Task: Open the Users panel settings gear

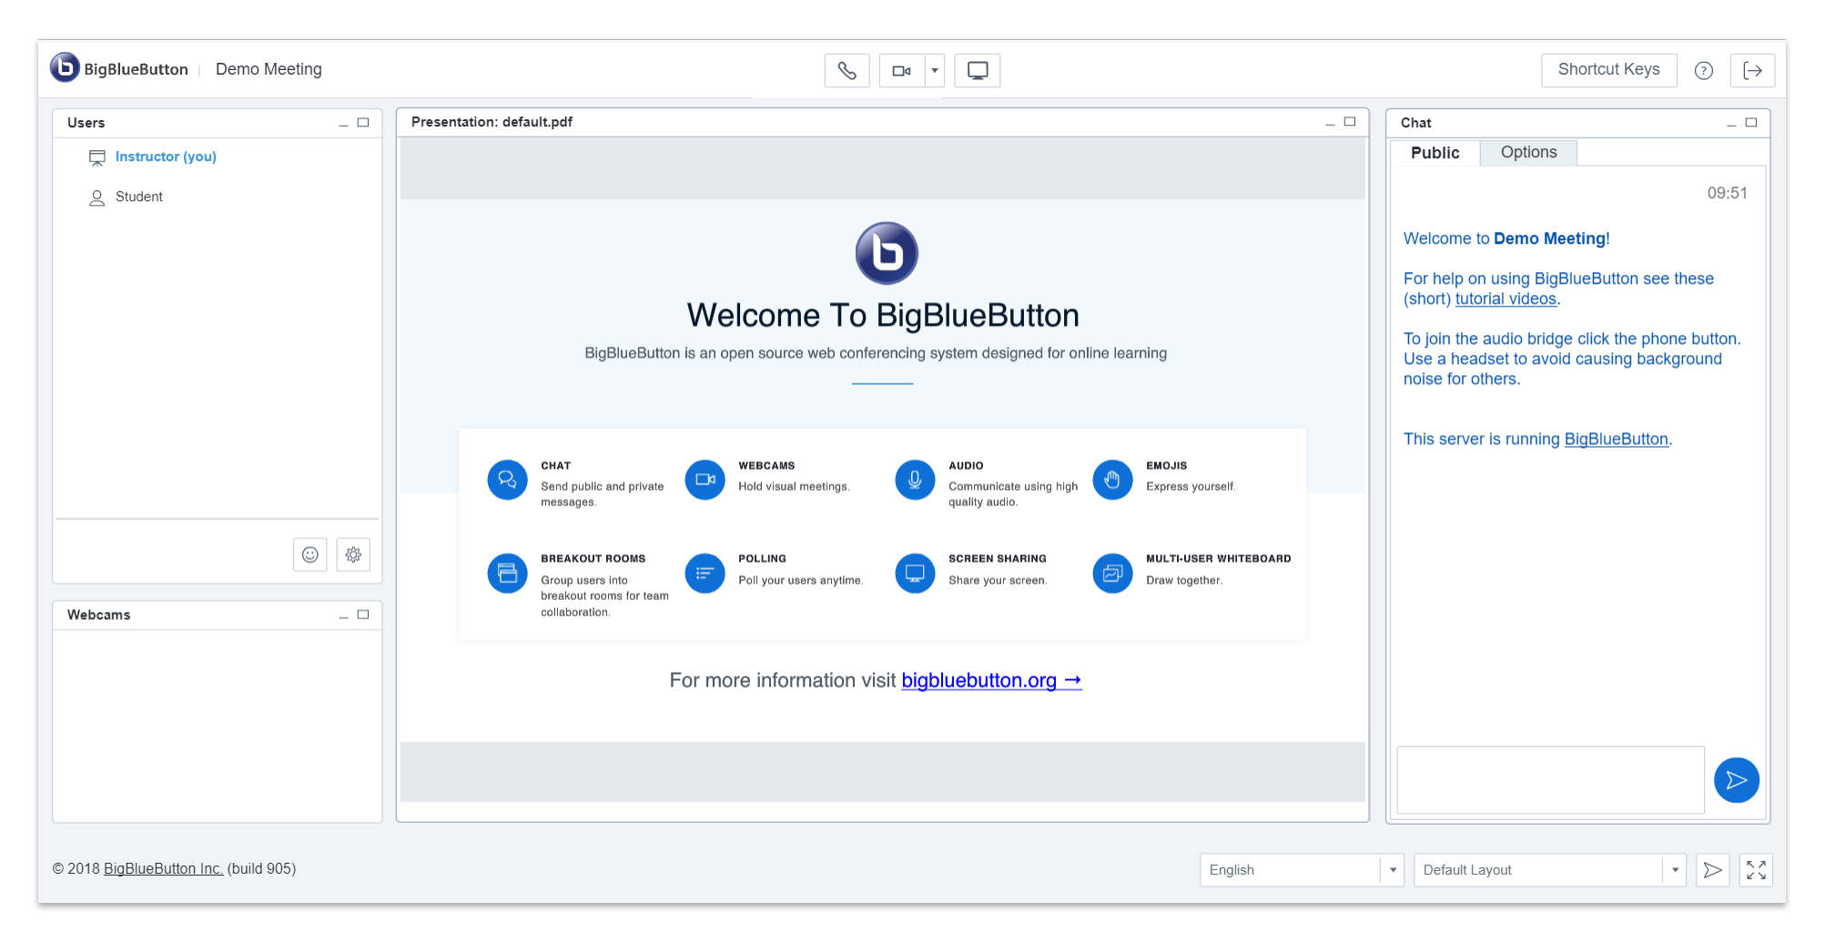Action: (353, 554)
